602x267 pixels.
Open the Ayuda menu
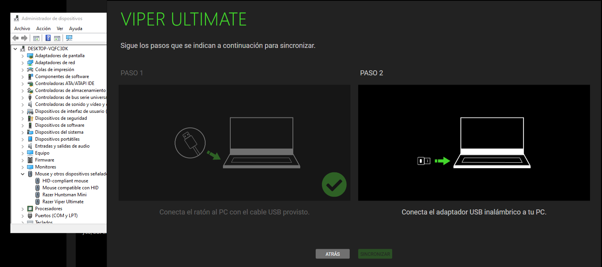pyautogui.click(x=76, y=29)
